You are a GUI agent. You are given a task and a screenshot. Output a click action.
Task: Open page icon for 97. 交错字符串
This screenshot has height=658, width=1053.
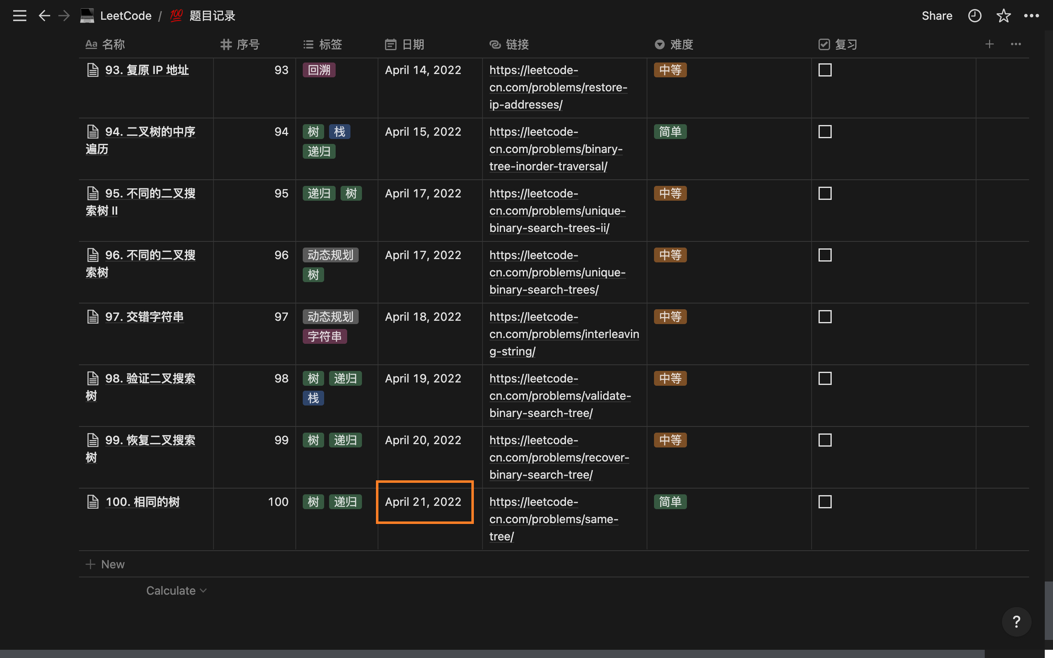[x=93, y=317]
